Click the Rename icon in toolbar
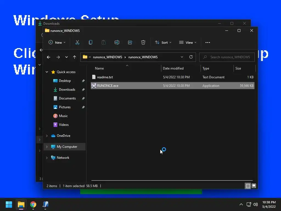The height and width of the screenshot is (211, 281). [117, 43]
